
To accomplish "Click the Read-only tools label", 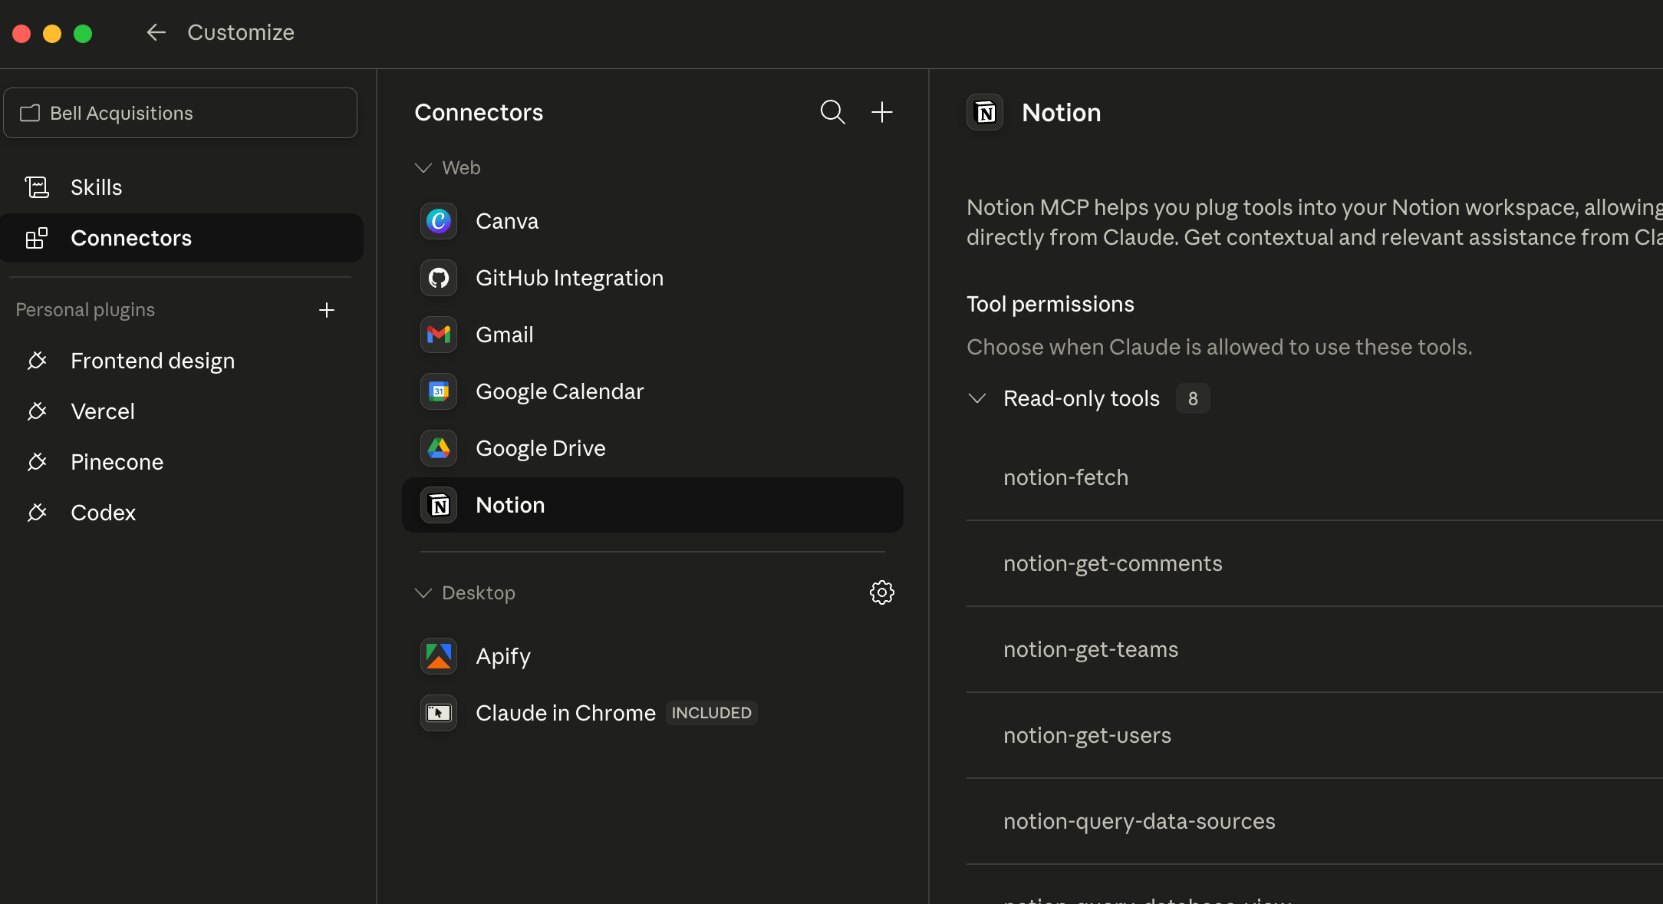I will [x=1082, y=398].
